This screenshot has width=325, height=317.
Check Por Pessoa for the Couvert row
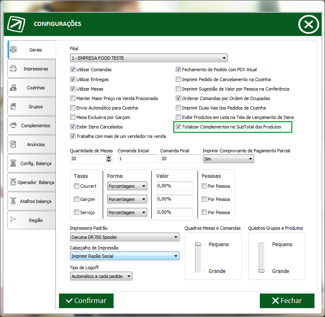[x=205, y=186]
